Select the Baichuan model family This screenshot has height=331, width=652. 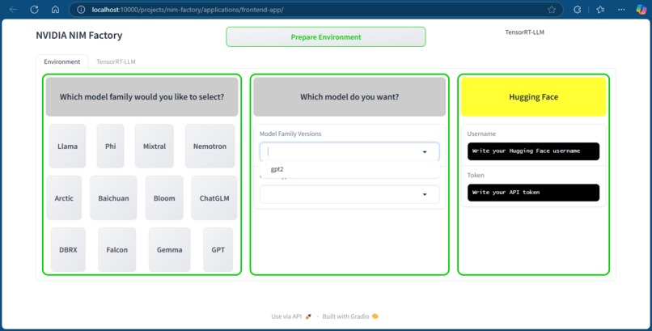pos(113,198)
